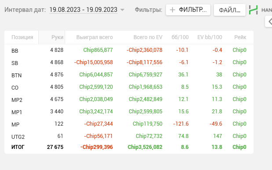
Task: Open the ФАЙЛ button
Action: pos(229,10)
